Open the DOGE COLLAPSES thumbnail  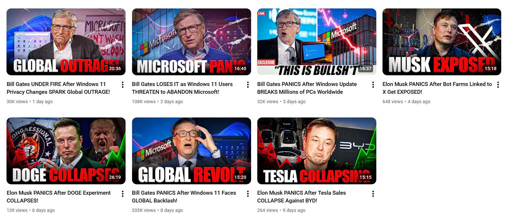tap(66, 151)
